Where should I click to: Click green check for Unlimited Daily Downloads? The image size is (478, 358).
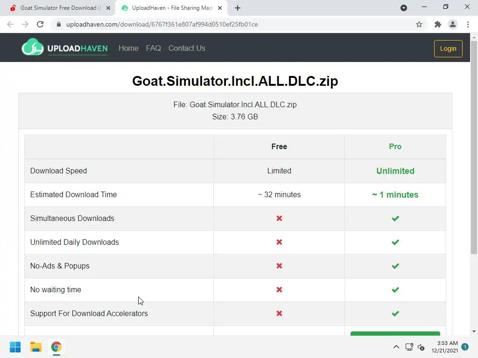(395, 242)
